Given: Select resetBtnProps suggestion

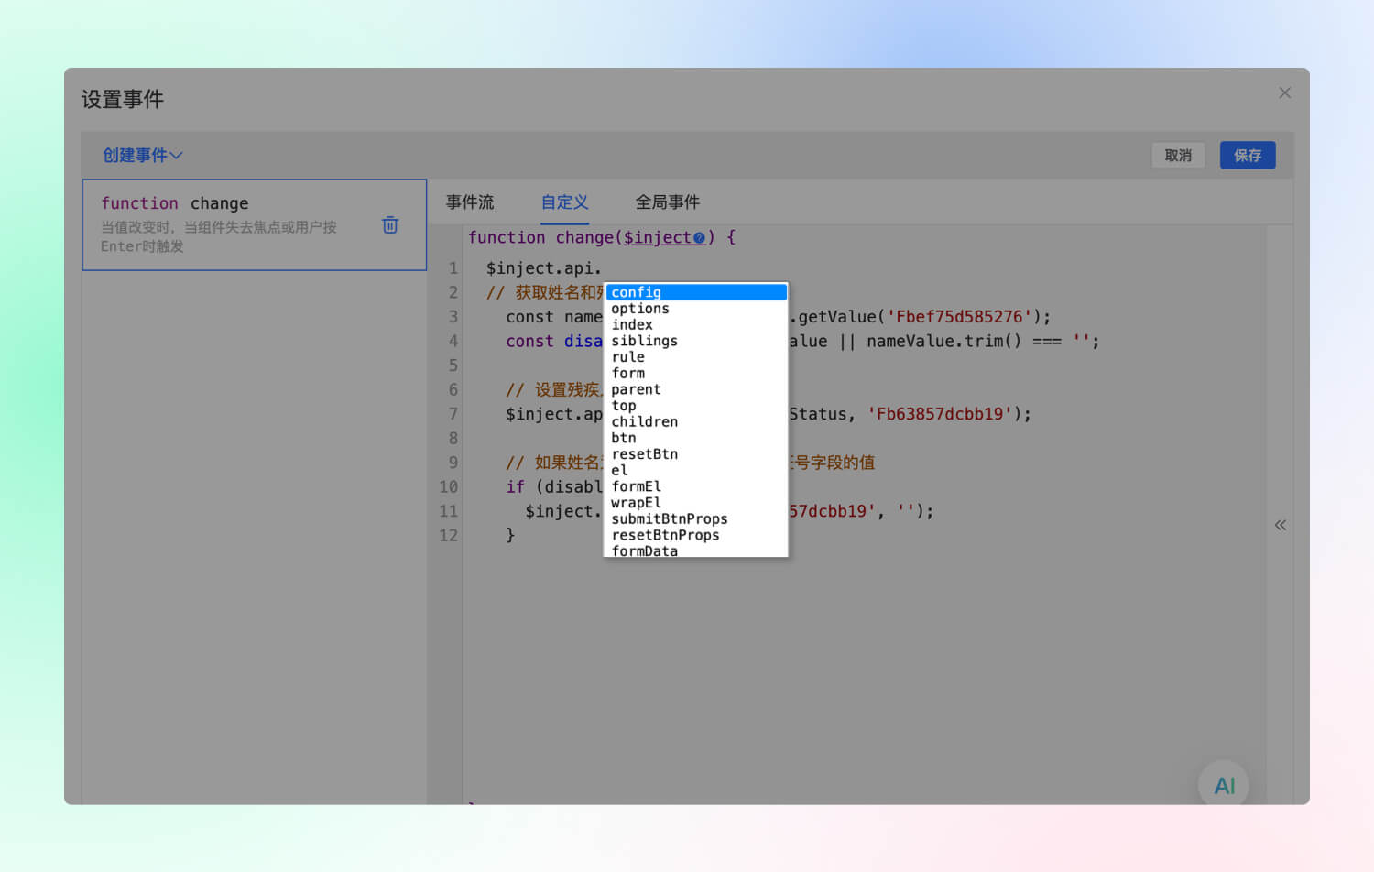Looking at the screenshot, I should (x=696, y=535).
